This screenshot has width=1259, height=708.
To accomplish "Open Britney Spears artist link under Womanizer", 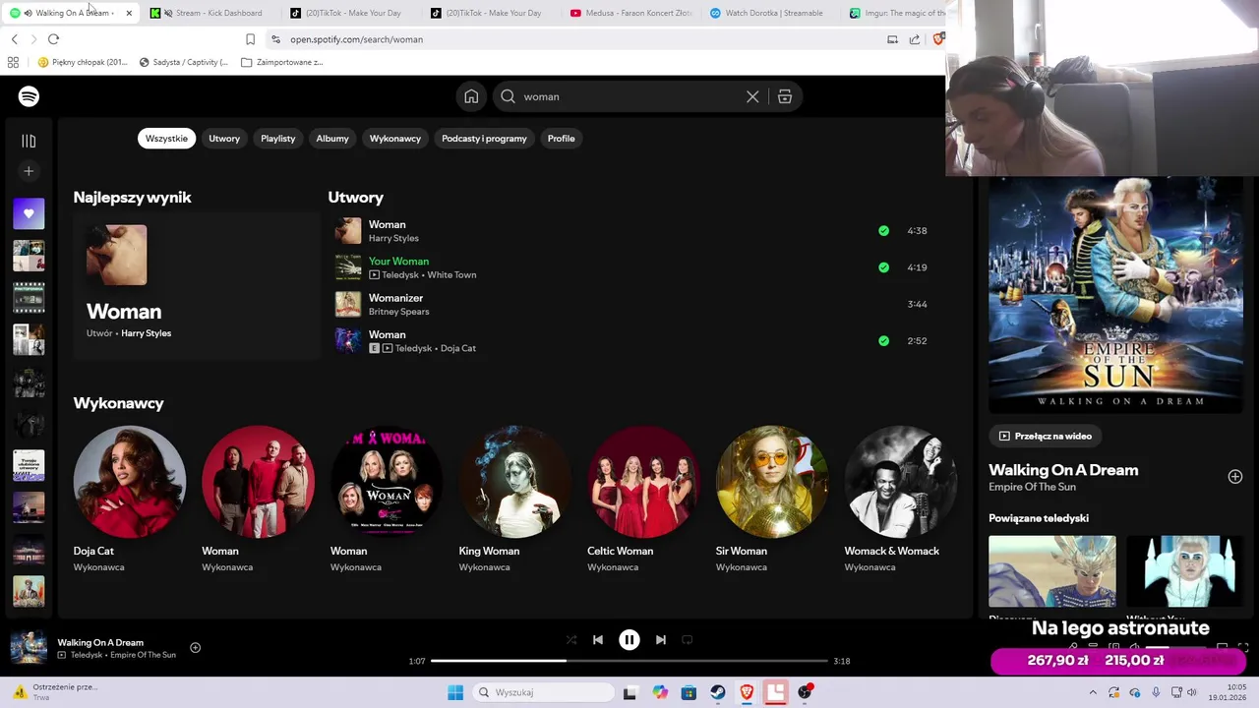I will coord(398,312).
